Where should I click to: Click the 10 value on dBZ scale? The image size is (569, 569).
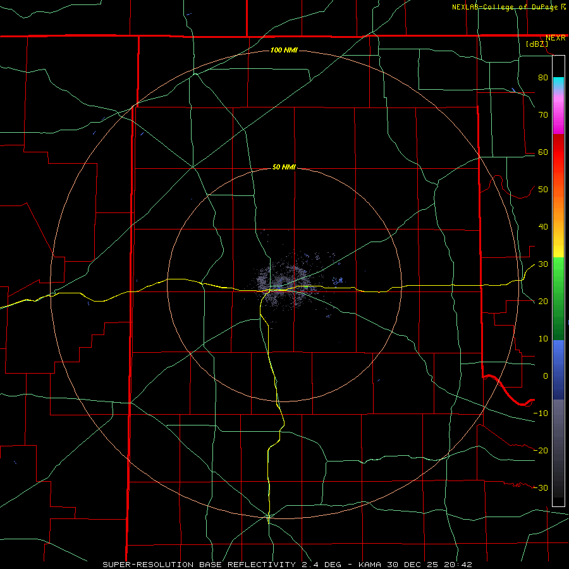click(x=543, y=339)
